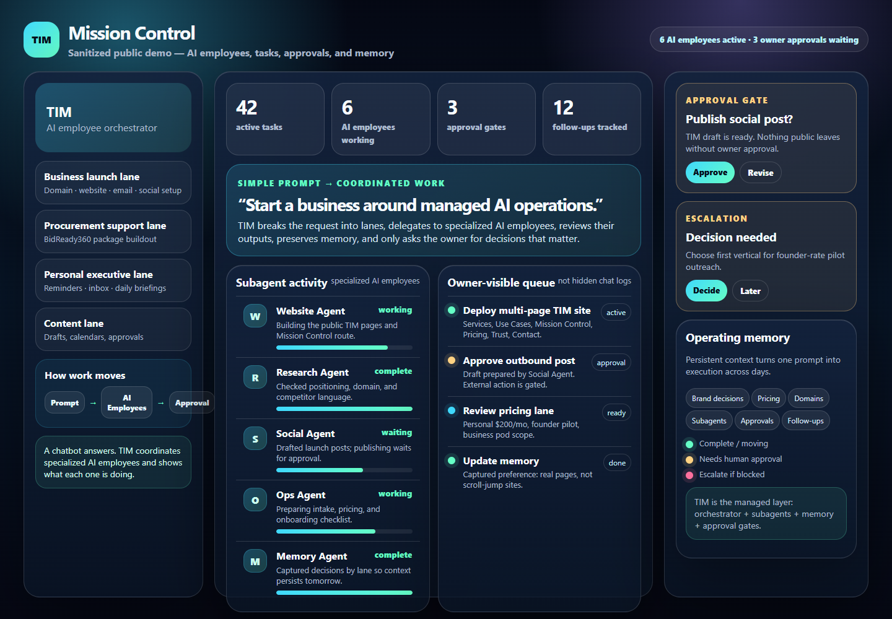Select the Memory Agent M avatar
The width and height of the screenshot is (892, 619).
pos(255,561)
